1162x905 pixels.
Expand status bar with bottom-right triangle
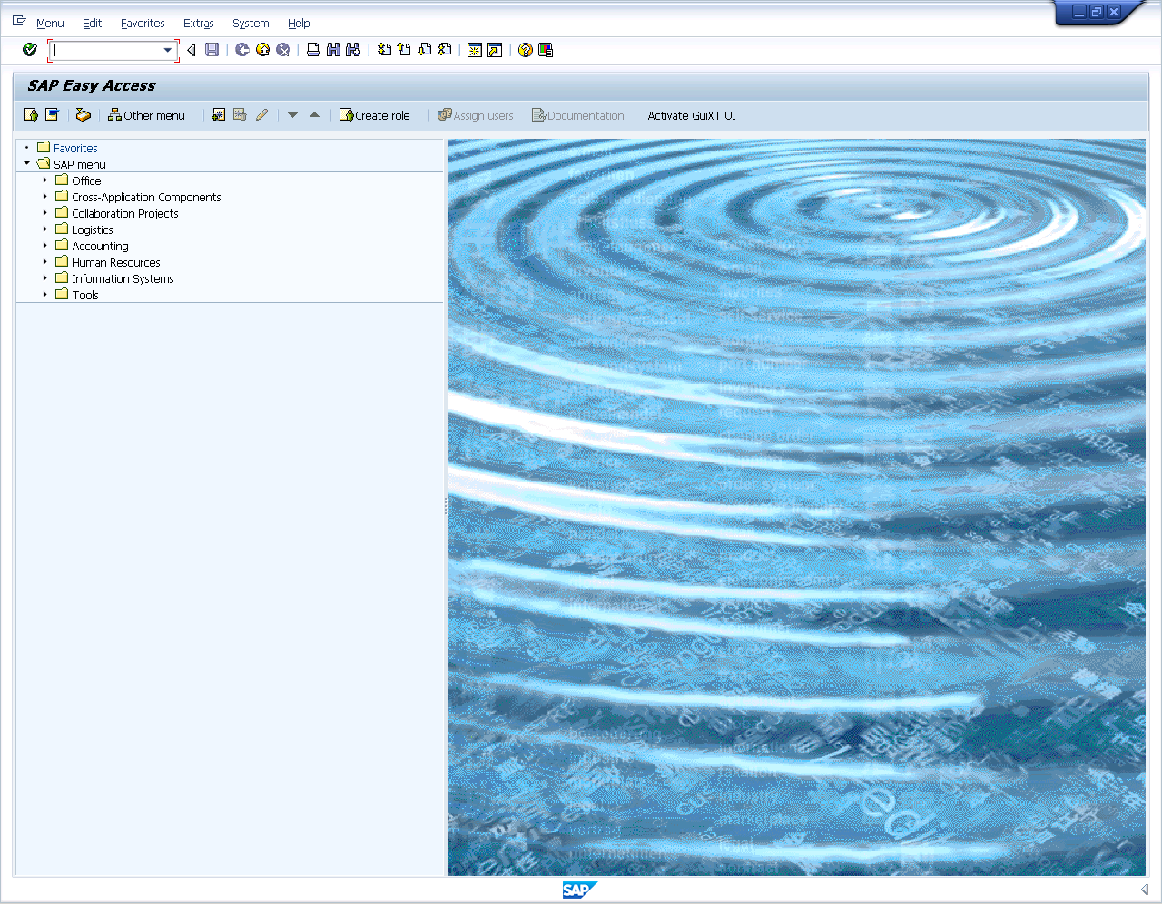pos(1145,890)
